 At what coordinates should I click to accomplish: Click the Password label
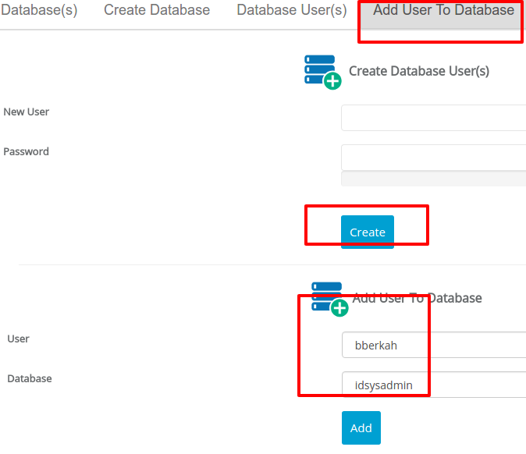tap(27, 151)
